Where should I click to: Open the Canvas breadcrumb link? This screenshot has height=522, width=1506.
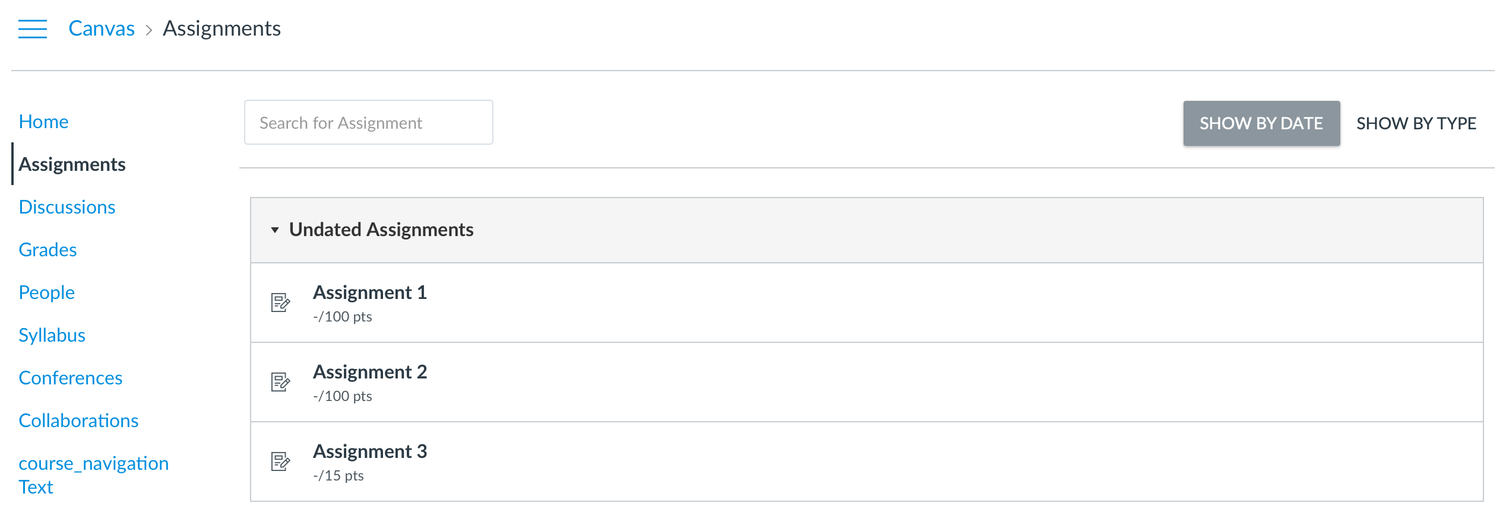coord(102,28)
